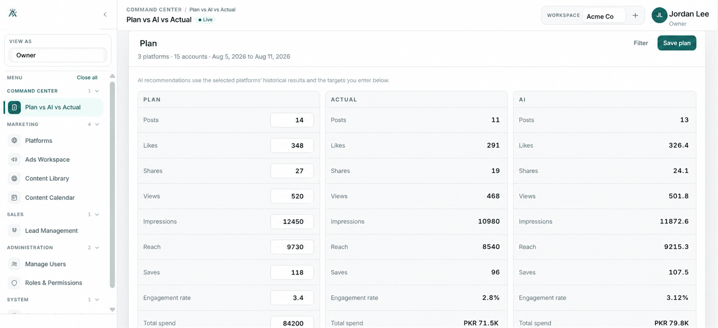Image resolution: width=718 pixels, height=328 pixels.
Task: Open the View As Owner dropdown
Action: 58,55
